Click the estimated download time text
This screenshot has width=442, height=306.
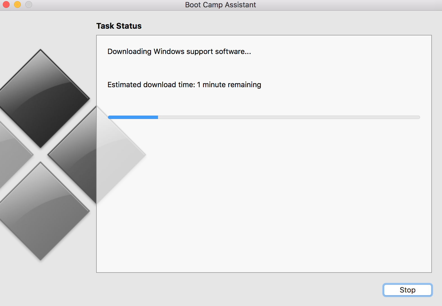pyautogui.click(x=184, y=85)
